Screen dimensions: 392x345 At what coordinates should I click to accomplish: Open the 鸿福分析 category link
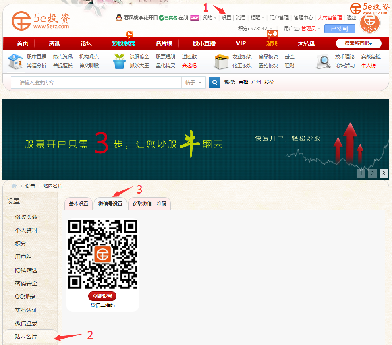pos(37,66)
